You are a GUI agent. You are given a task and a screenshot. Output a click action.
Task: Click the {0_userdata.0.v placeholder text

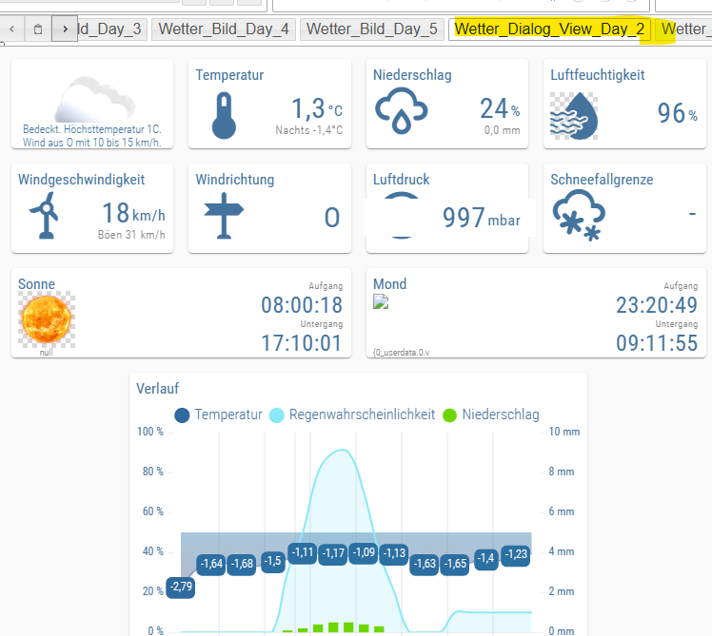pos(402,353)
